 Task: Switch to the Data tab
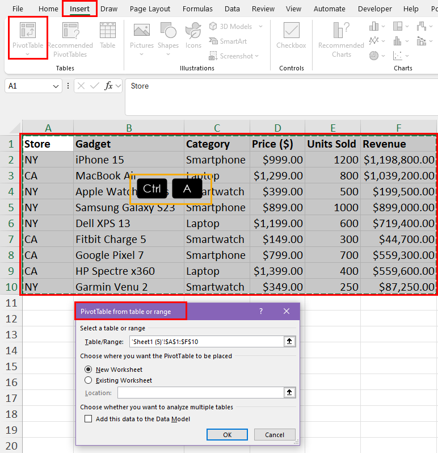[232, 9]
